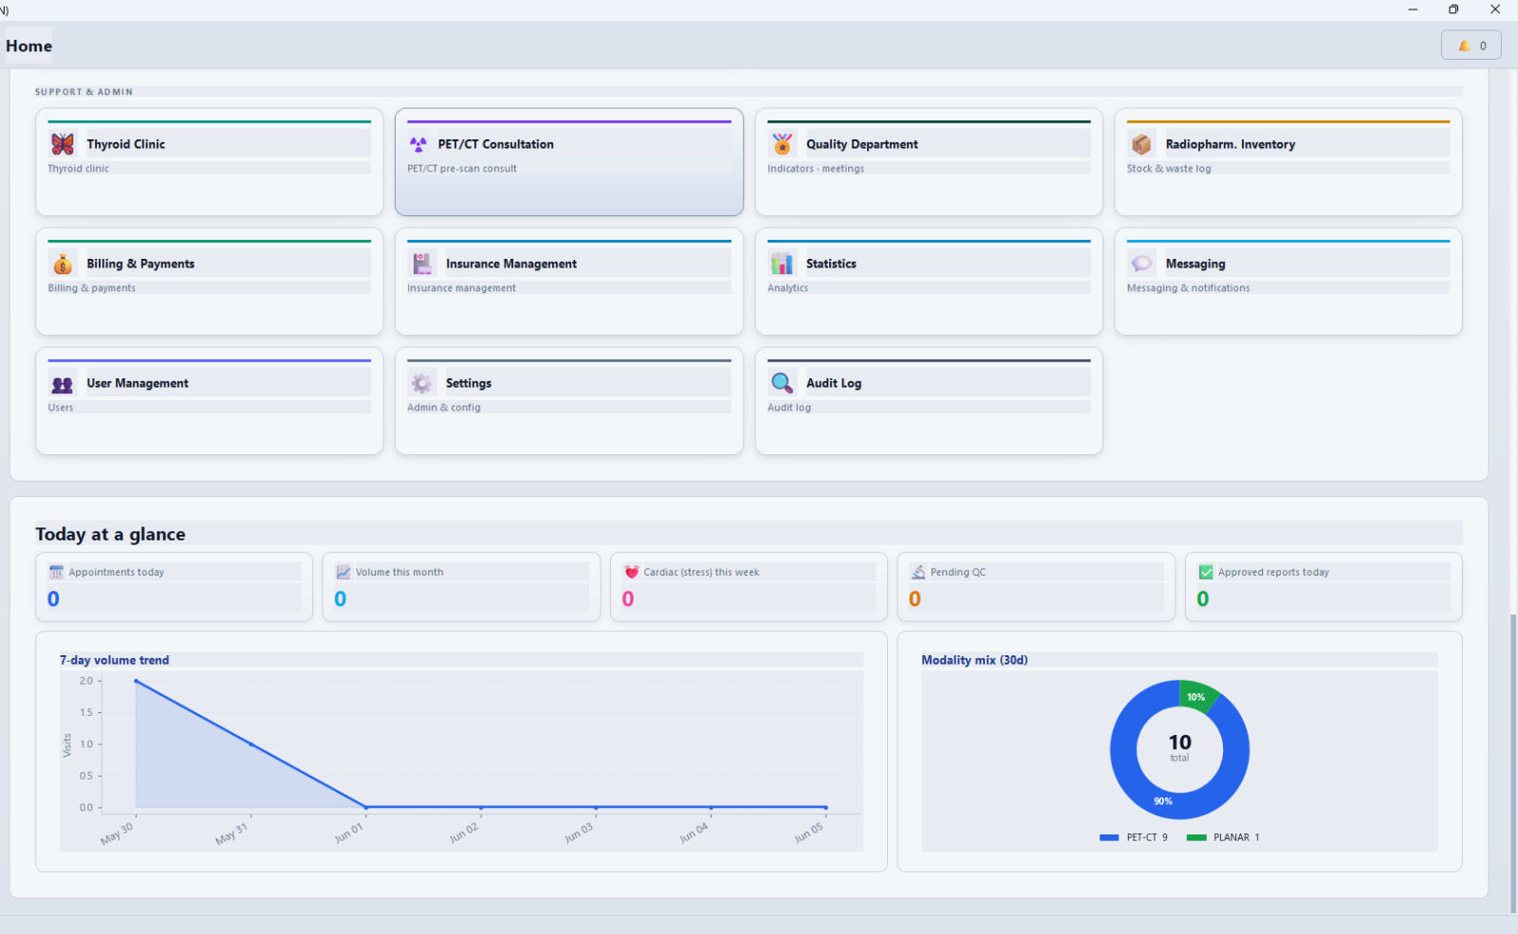Click the PET-CT blue legend swatch
1518x934 pixels.
point(1109,837)
